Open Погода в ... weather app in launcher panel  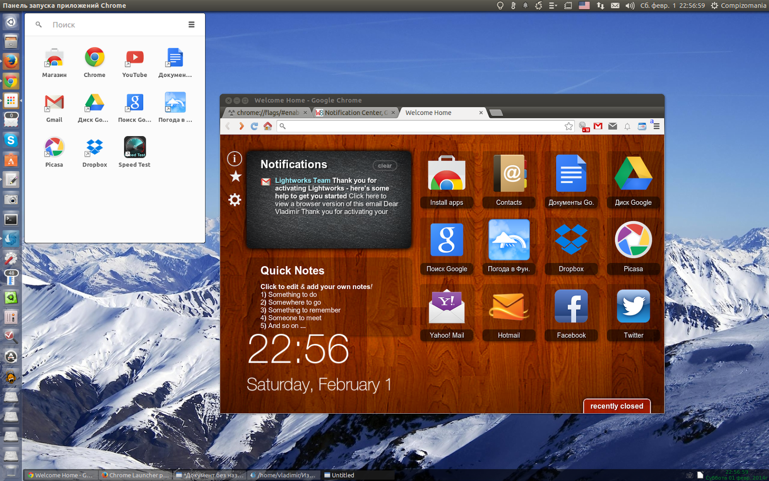[175, 107]
